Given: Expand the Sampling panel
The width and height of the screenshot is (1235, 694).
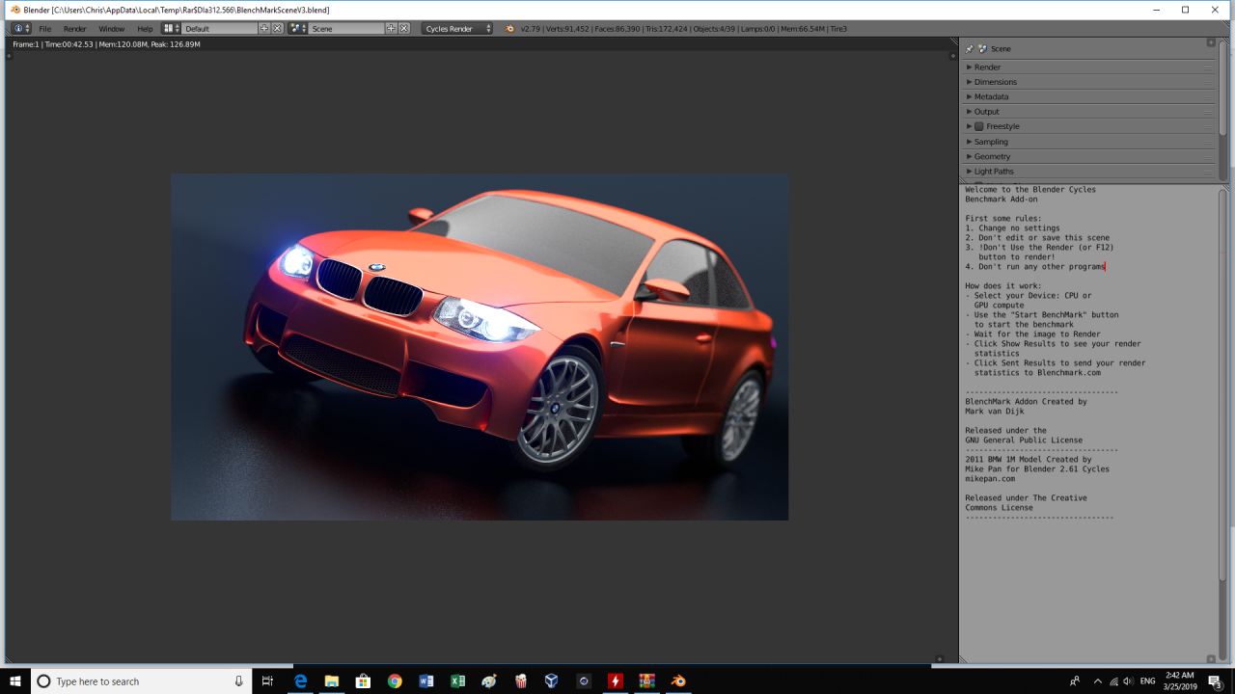Looking at the screenshot, I should (991, 142).
